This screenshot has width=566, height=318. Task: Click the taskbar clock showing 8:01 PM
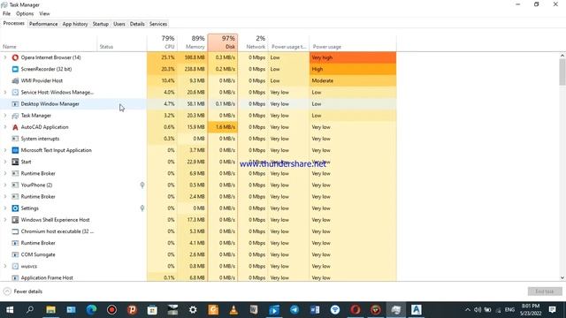[x=531, y=310]
